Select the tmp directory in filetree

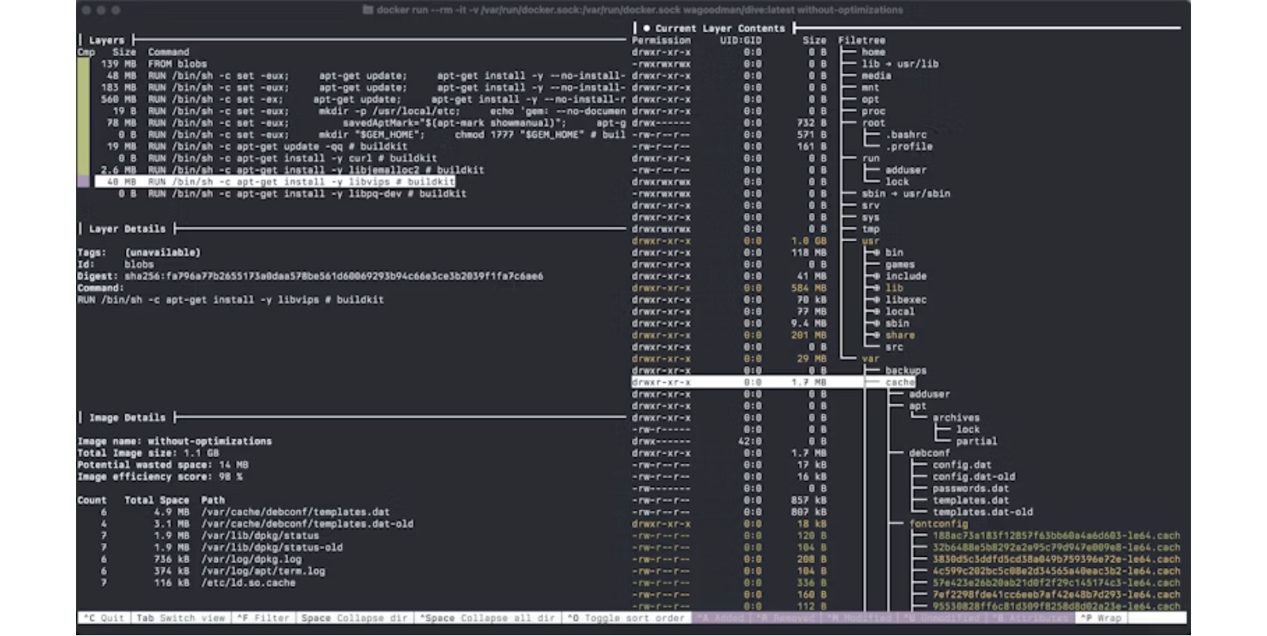click(870, 229)
